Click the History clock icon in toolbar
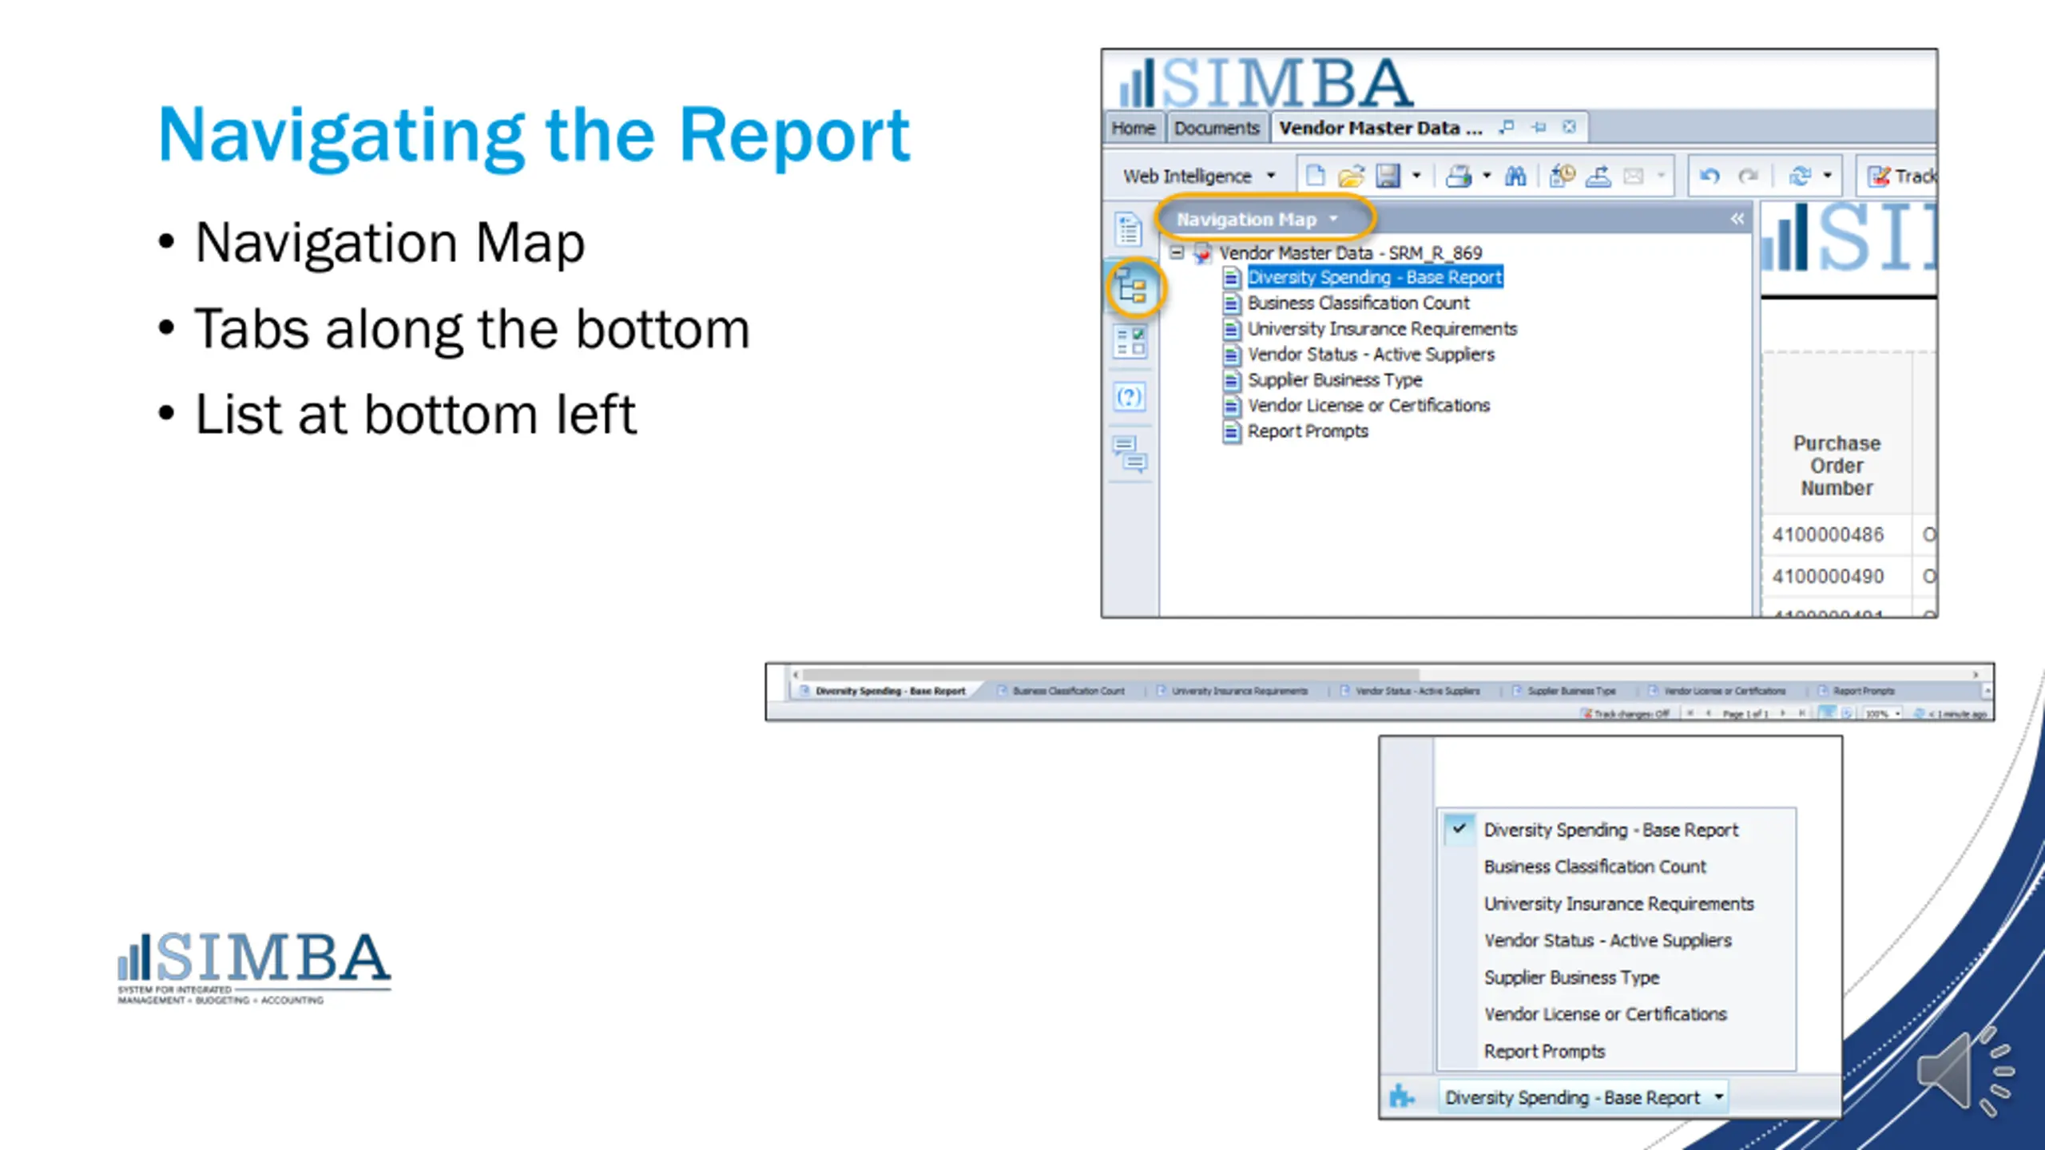This screenshot has height=1150, width=2045. [1563, 176]
